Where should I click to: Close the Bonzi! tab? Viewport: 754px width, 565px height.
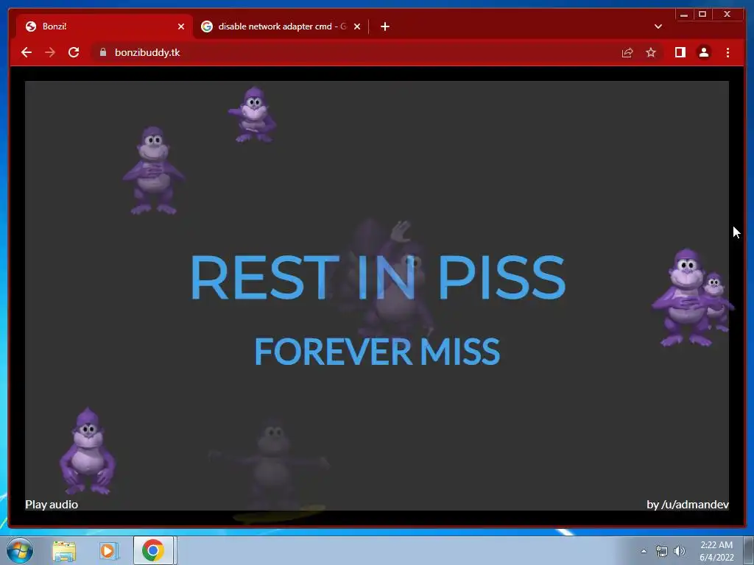pyautogui.click(x=181, y=26)
